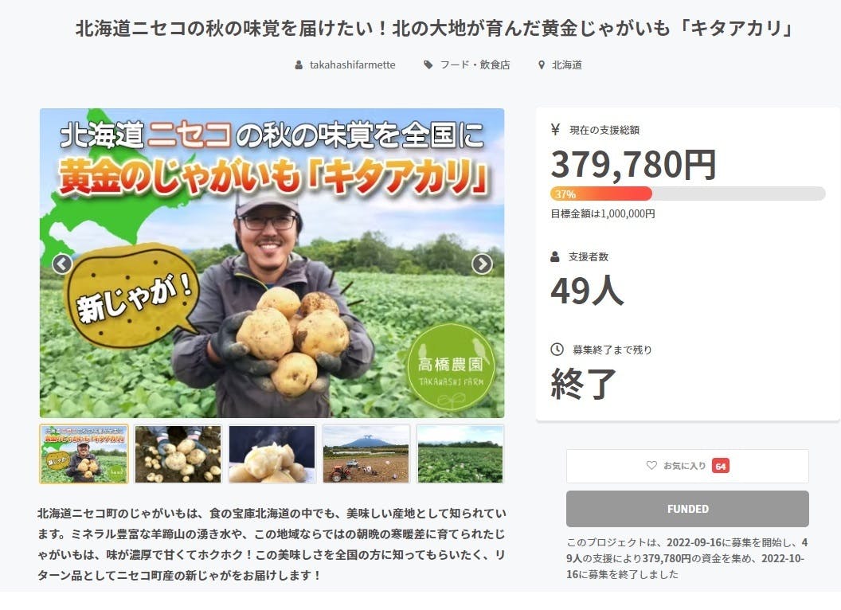The width and height of the screenshot is (841, 610).
Task: Select the thumbnail of harvested potatoes in soil
Action: (x=178, y=454)
